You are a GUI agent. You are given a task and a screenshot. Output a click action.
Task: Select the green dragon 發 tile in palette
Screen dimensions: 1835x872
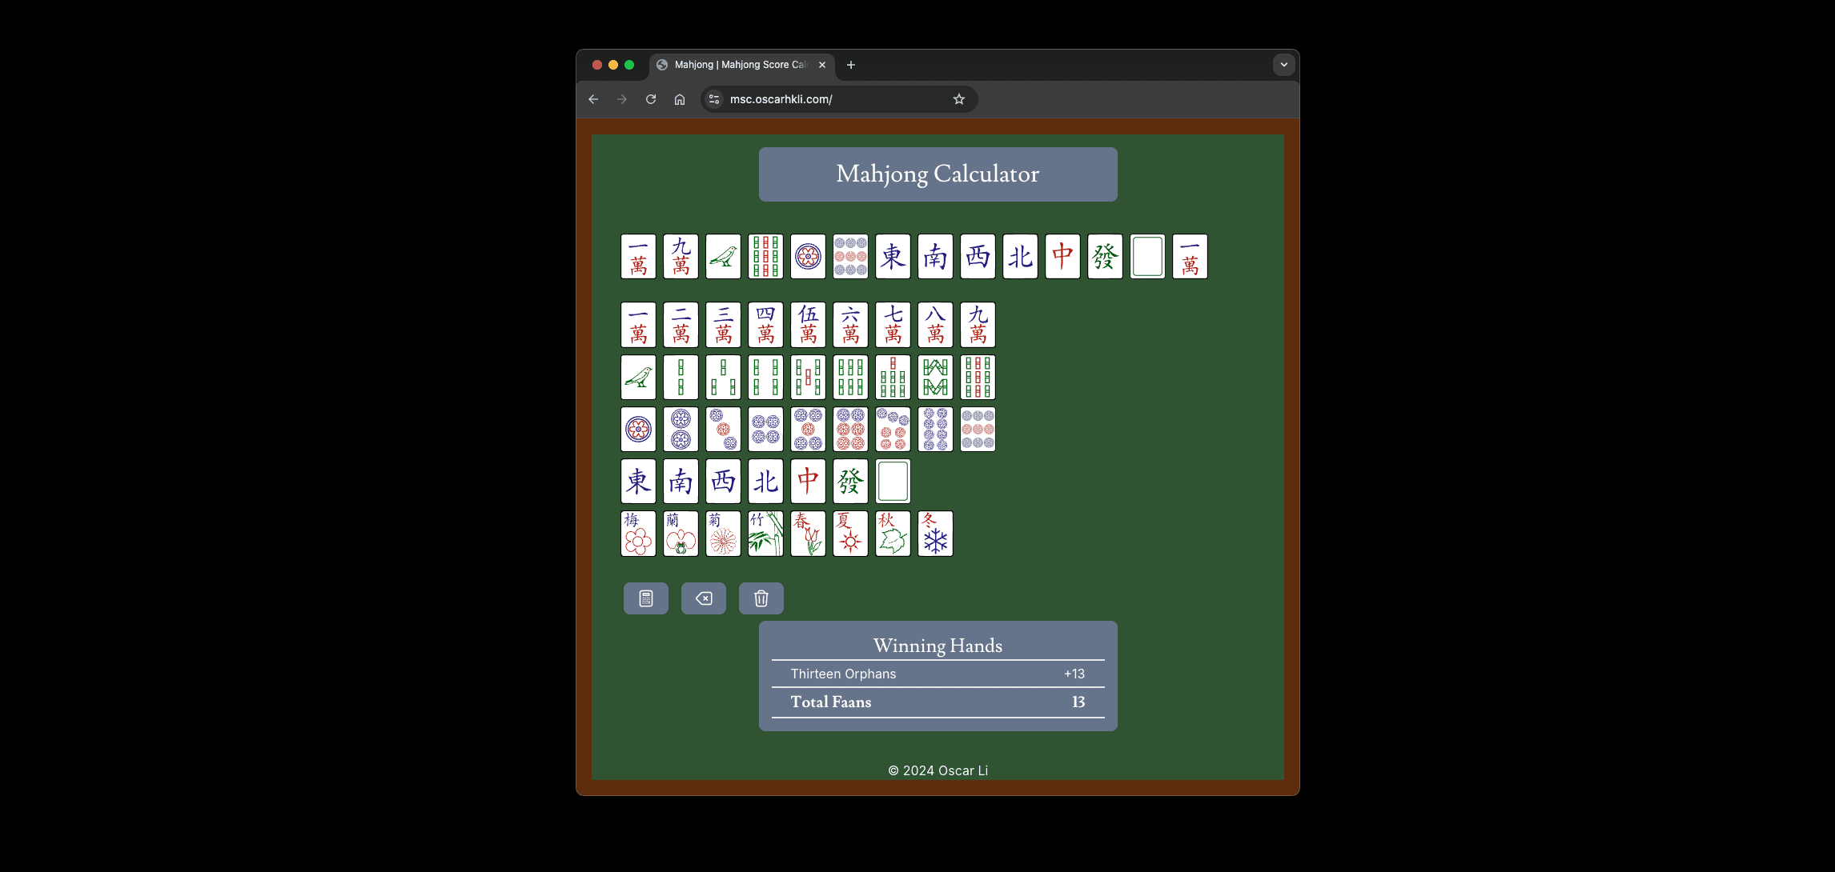coord(850,482)
